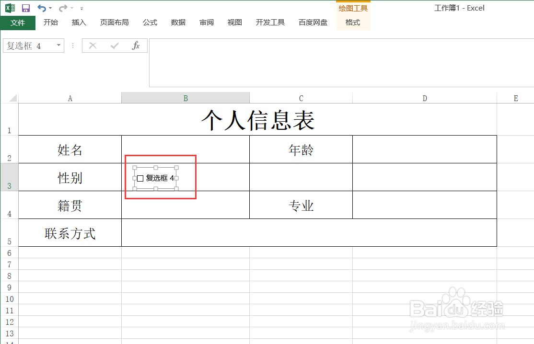Select column B header
The height and width of the screenshot is (344, 534).
tap(185, 98)
